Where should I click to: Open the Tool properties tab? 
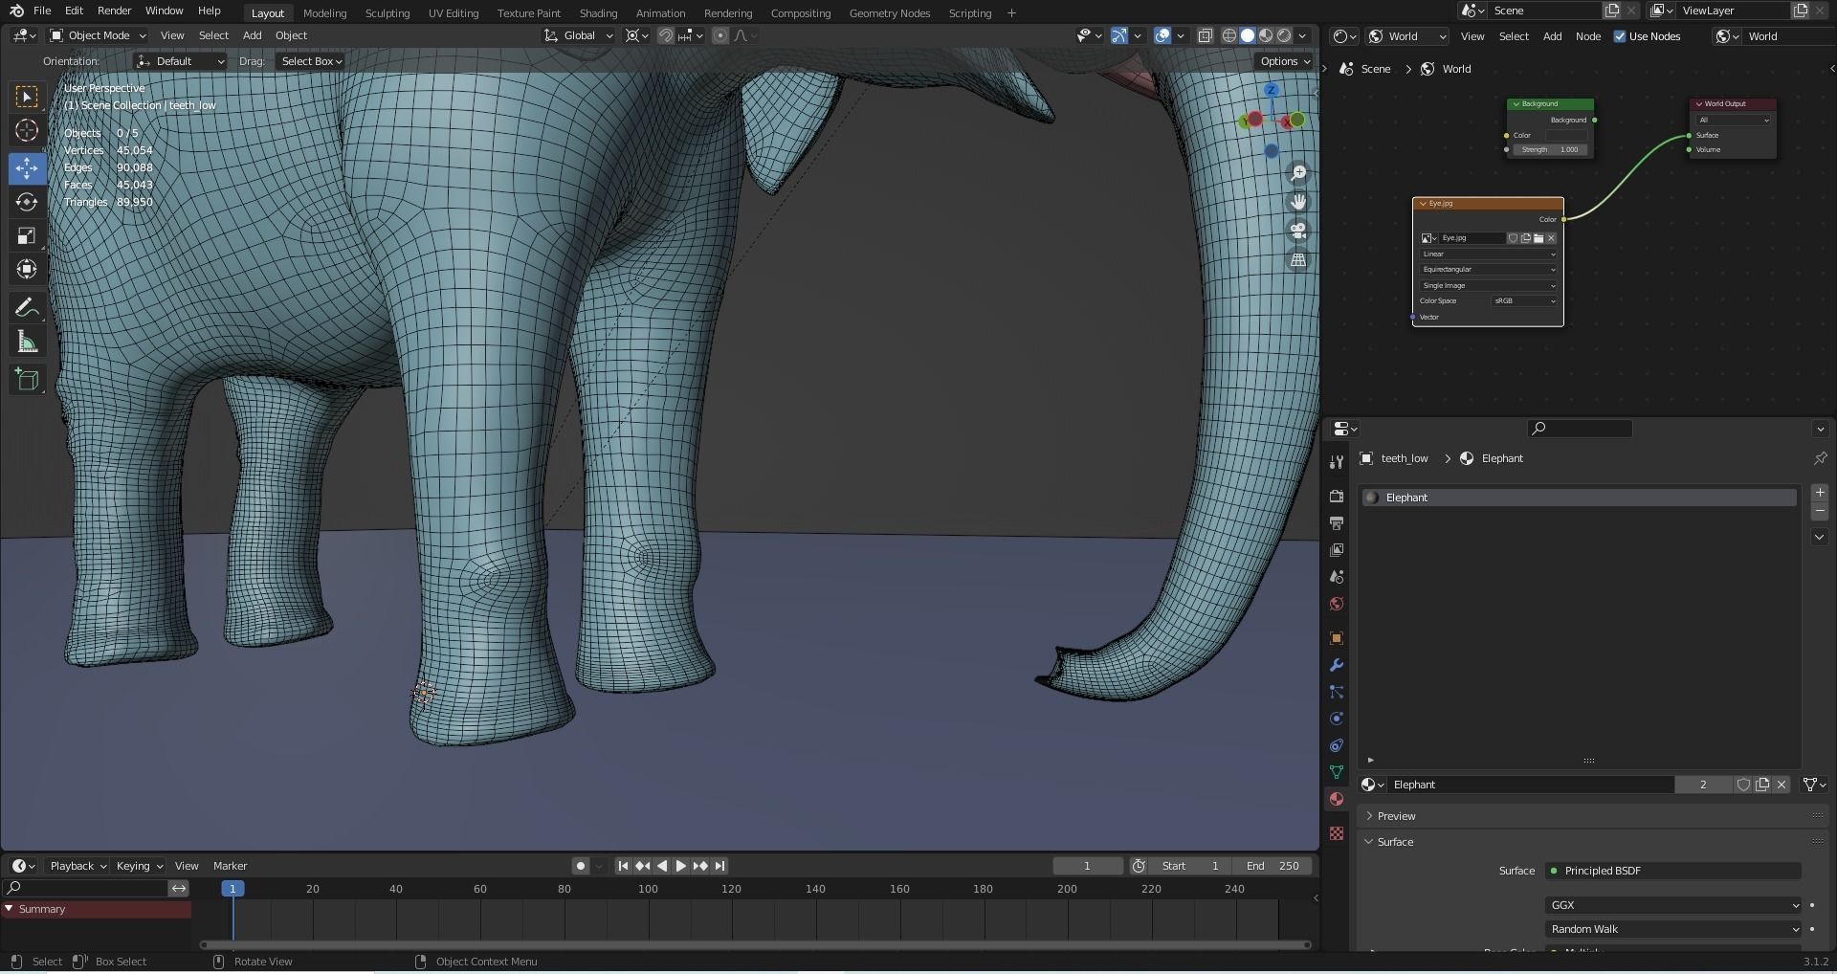tap(1337, 462)
